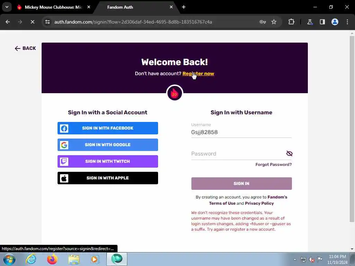Screen dimensions: 355x266
Task: Open the Chrome profile avatar
Action: pos(335,22)
